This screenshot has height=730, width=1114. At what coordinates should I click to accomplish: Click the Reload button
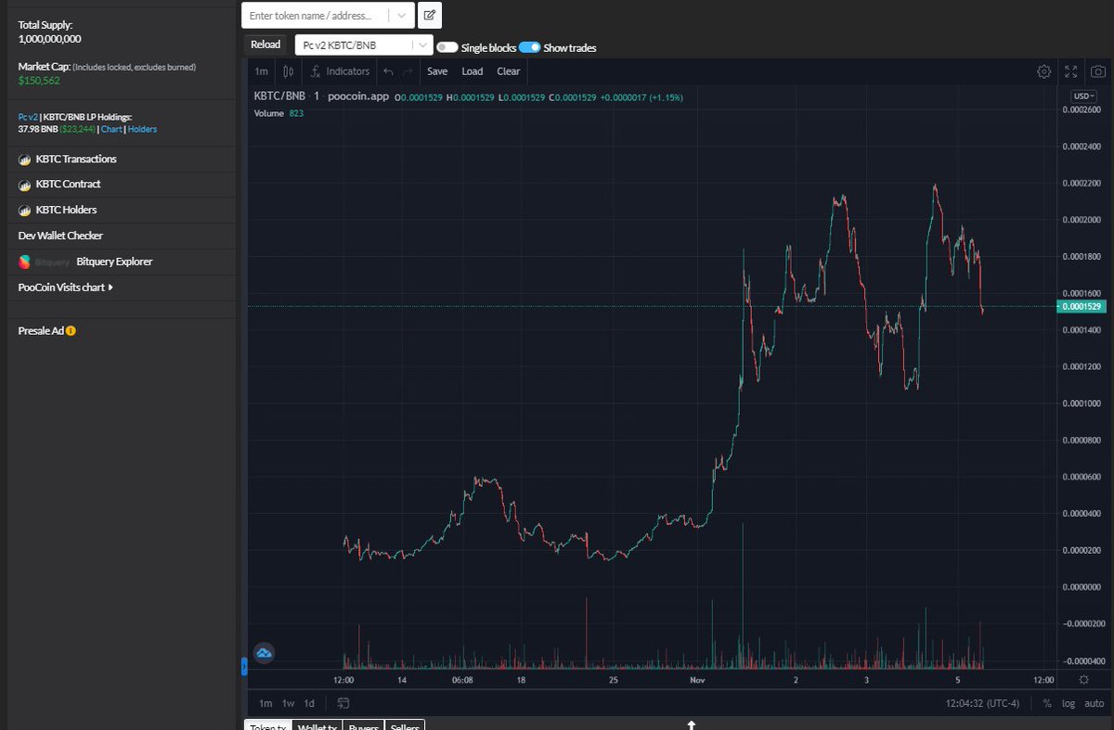(266, 45)
